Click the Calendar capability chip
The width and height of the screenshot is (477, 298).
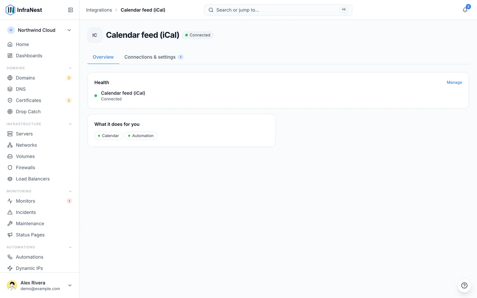point(109,136)
